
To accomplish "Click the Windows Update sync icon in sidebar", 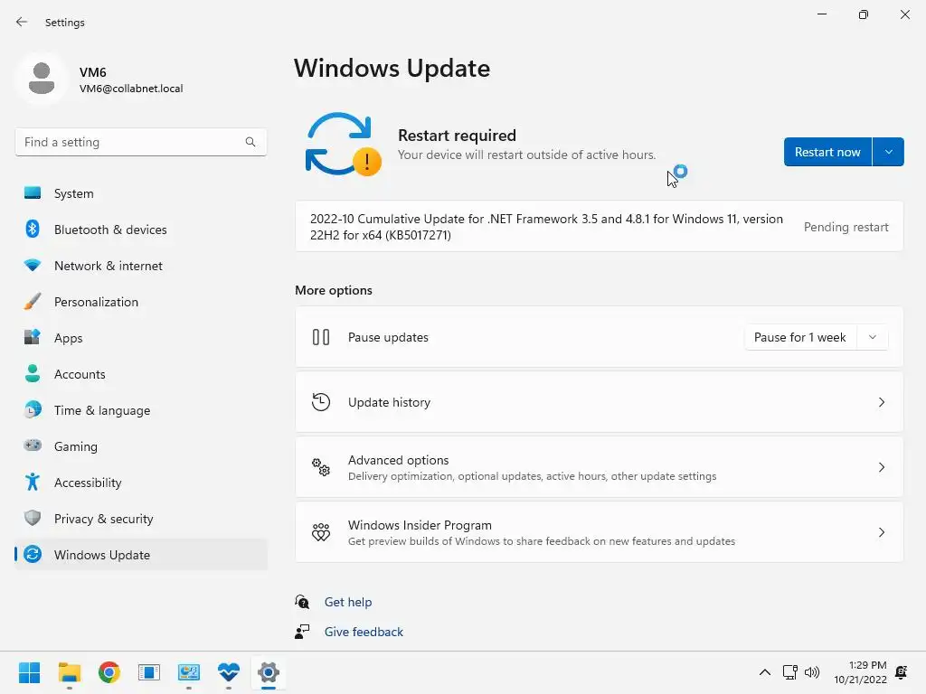I will [x=33, y=554].
